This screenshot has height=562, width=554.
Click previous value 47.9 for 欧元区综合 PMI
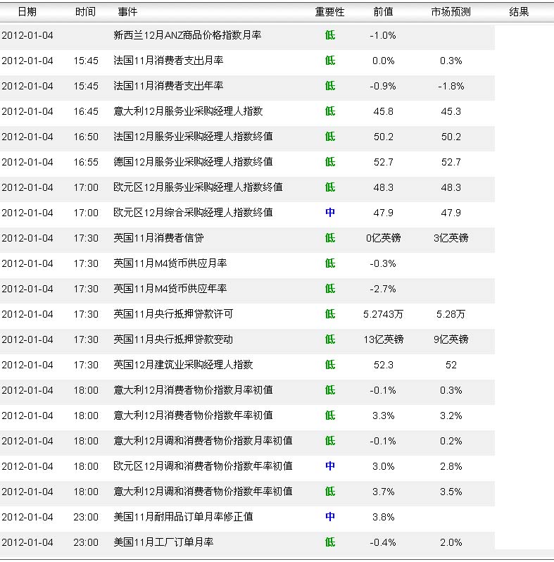384,213
